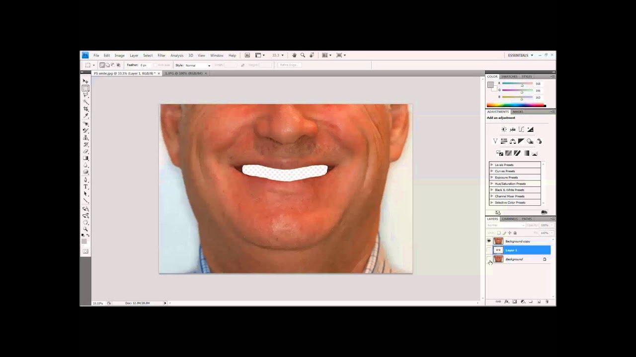
Task: Click the Color Balance adjustment icon
Action: 513,141
